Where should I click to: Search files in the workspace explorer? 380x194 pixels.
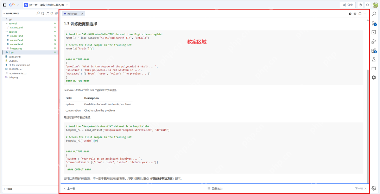(38, 13)
